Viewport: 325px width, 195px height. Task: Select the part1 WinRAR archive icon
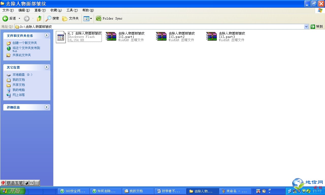111,37
